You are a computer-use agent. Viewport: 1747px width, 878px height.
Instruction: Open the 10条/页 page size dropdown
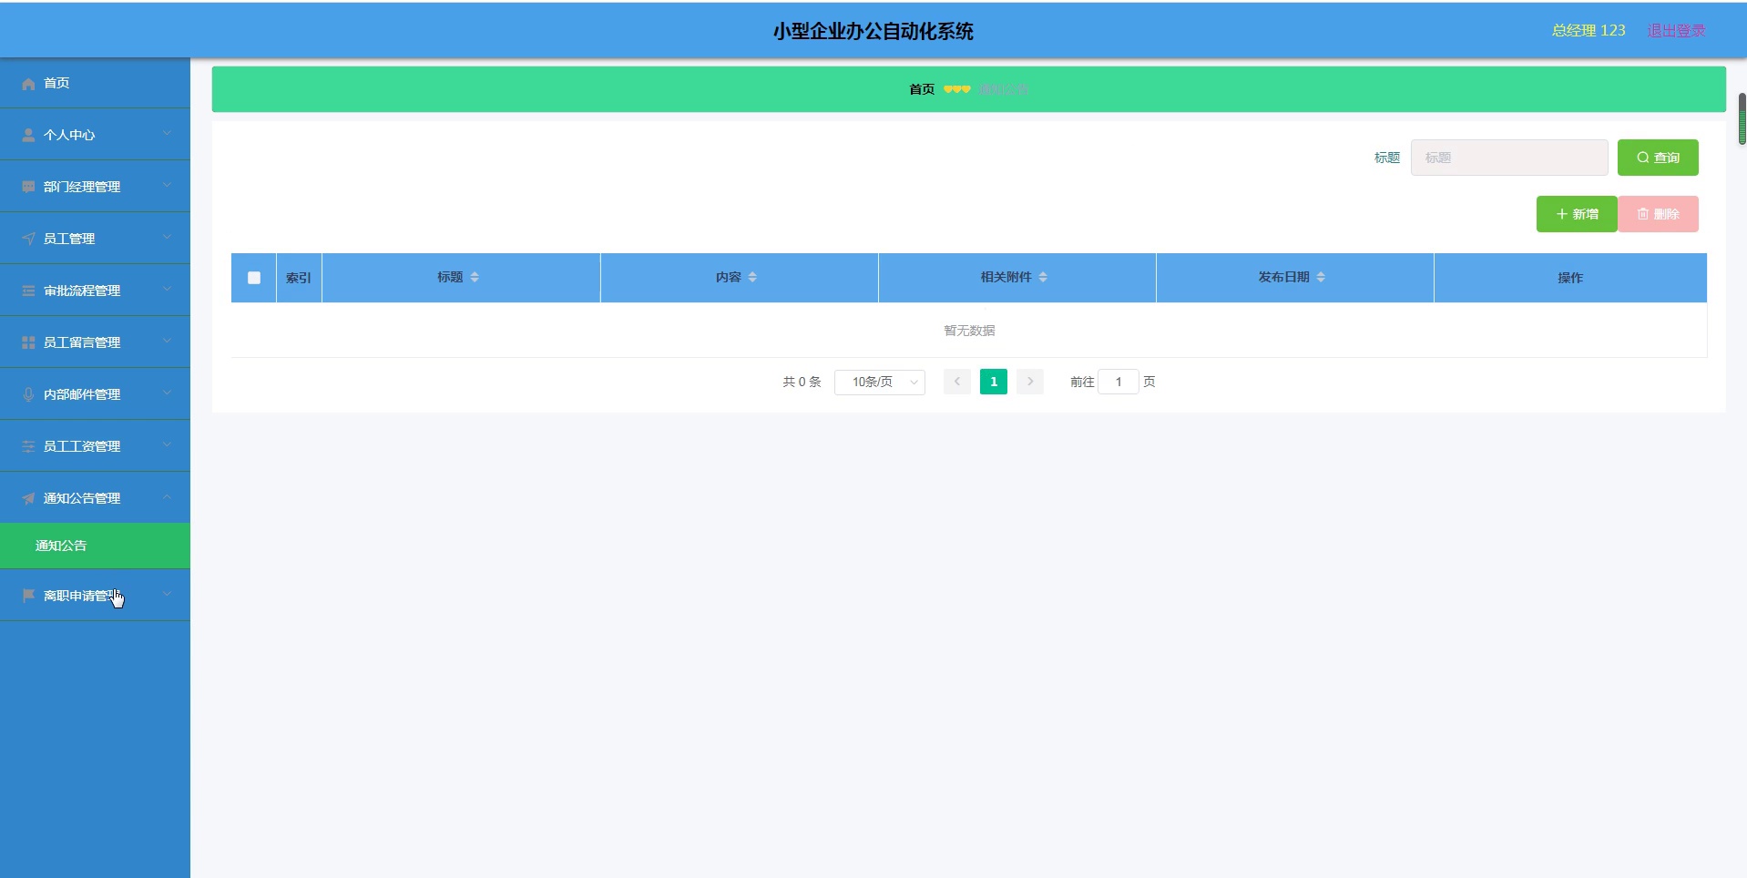click(879, 382)
